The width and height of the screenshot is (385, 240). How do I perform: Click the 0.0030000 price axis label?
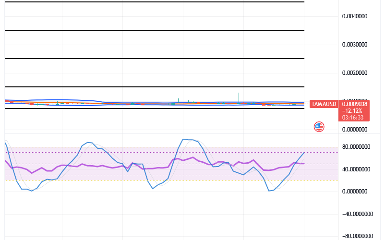coord(355,45)
